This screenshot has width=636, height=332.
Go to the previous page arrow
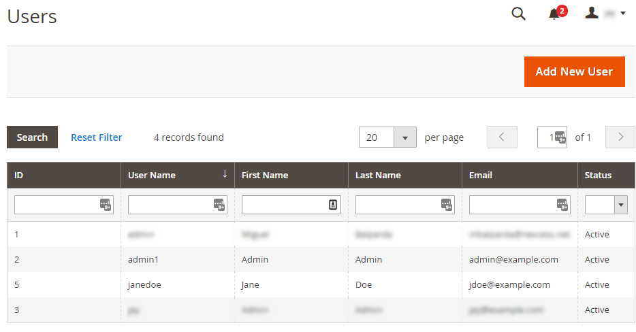tap(502, 137)
